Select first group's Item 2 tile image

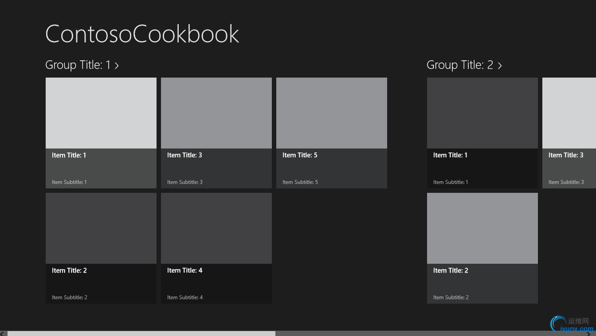101,228
